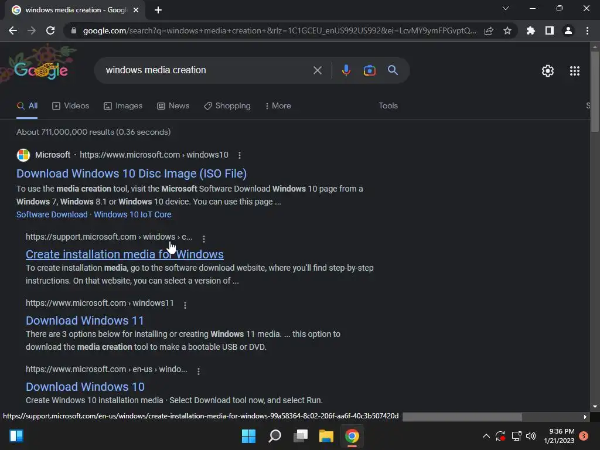Open Task View on taskbar

(x=301, y=436)
